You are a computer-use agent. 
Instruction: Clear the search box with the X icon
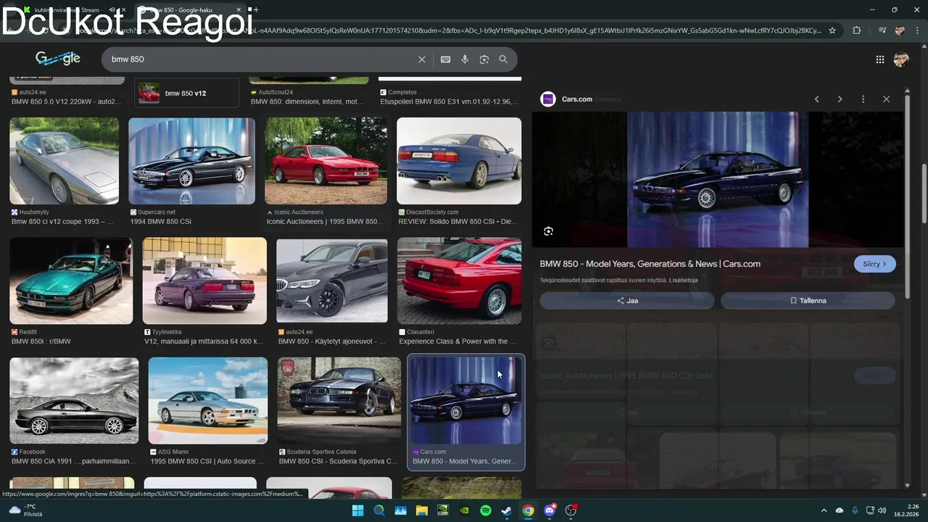coord(422,59)
